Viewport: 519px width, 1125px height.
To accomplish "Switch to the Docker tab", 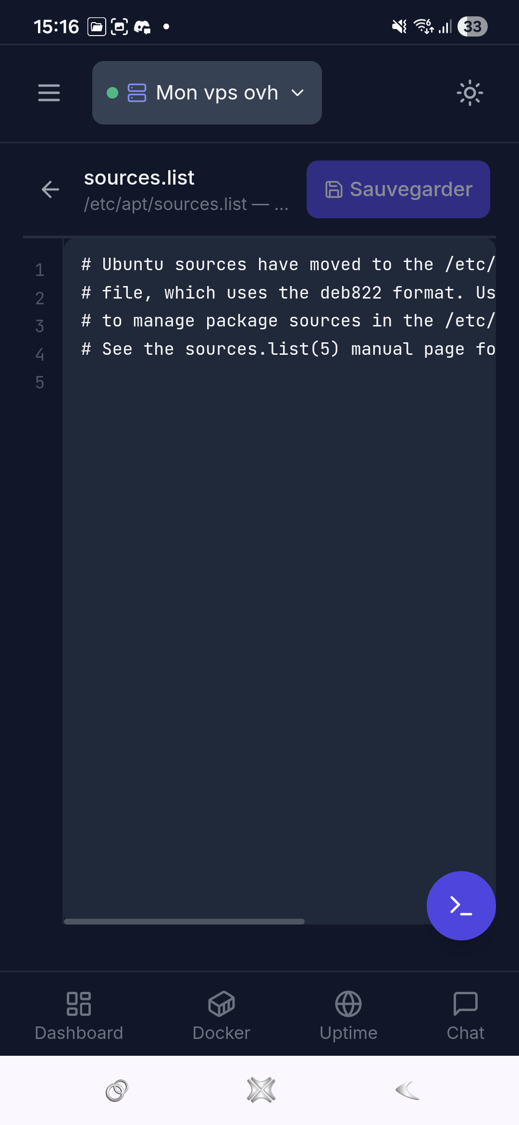I will [x=222, y=1015].
